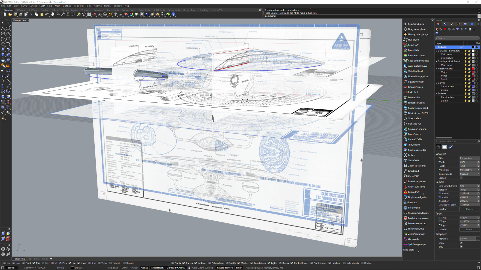The height and width of the screenshot is (270, 481).
Task: Click the blue Help question mark icon
Action: [x=173, y=14]
